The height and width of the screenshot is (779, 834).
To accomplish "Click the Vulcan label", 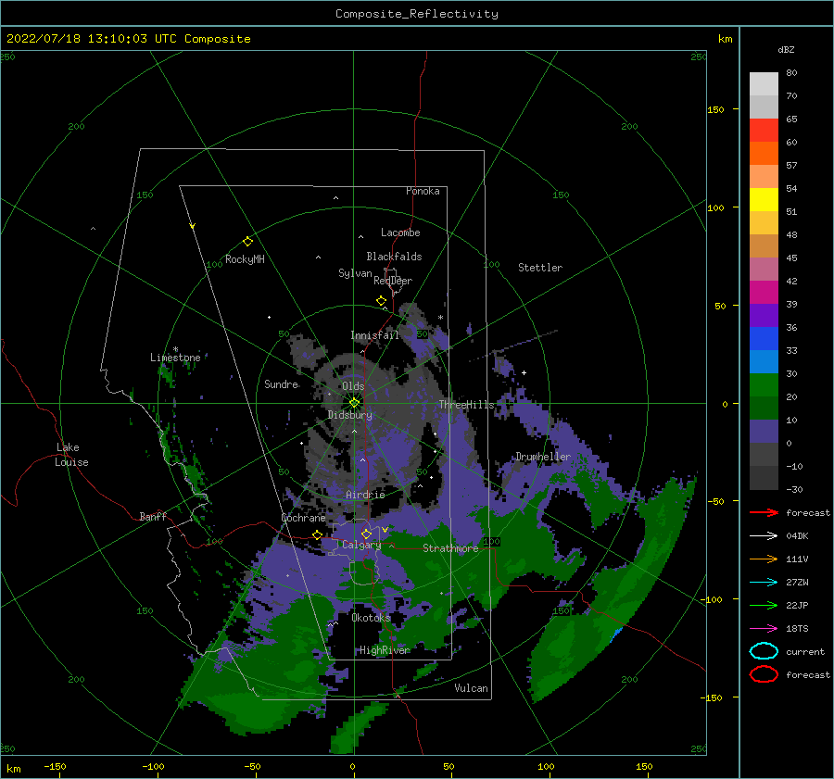I will (x=472, y=688).
